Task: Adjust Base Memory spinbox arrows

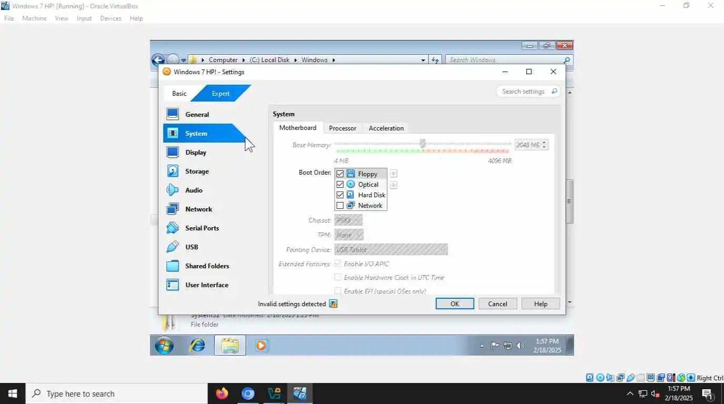Action: pos(545,145)
